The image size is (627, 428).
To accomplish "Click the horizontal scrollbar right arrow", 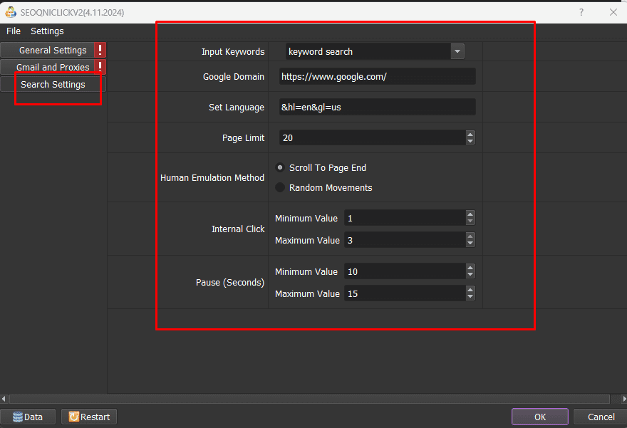I will [x=624, y=399].
